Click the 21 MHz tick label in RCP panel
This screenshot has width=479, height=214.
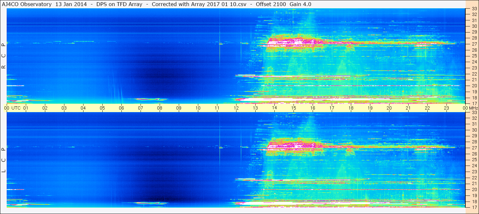(x=474, y=80)
